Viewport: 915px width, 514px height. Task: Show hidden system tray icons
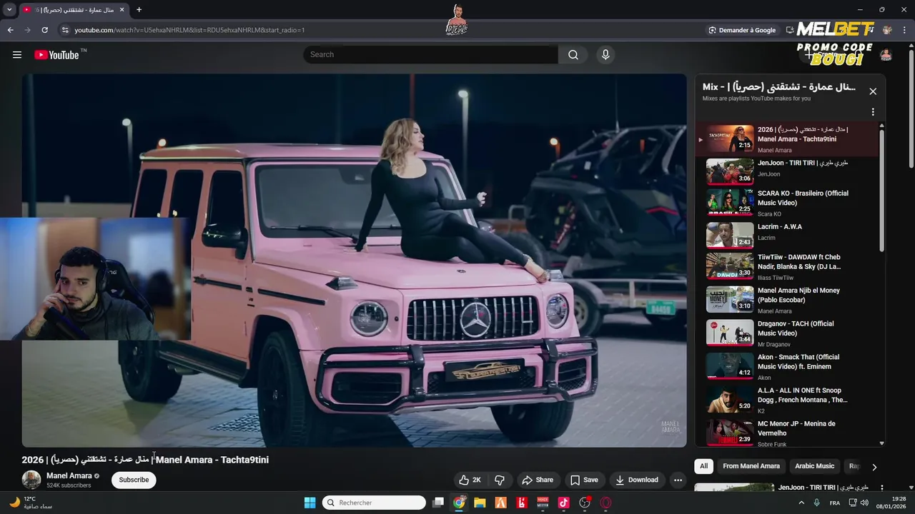(801, 503)
